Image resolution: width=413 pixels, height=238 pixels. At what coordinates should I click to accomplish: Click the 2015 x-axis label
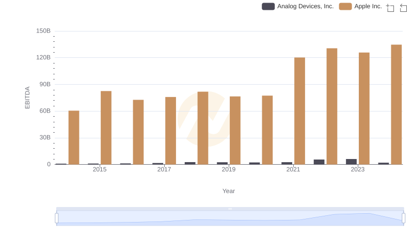(100, 169)
